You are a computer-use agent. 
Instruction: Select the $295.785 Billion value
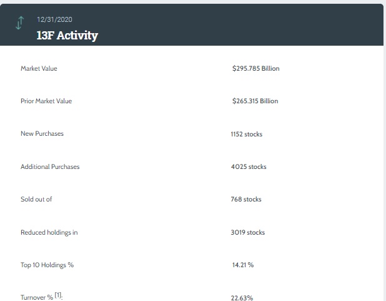[x=255, y=68]
